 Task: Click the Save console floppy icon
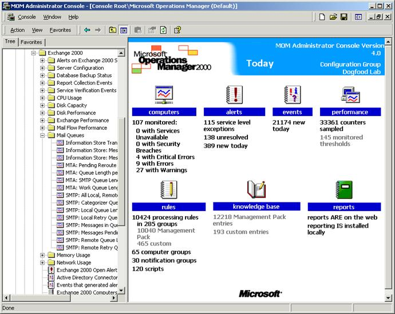click(x=344, y=17)
